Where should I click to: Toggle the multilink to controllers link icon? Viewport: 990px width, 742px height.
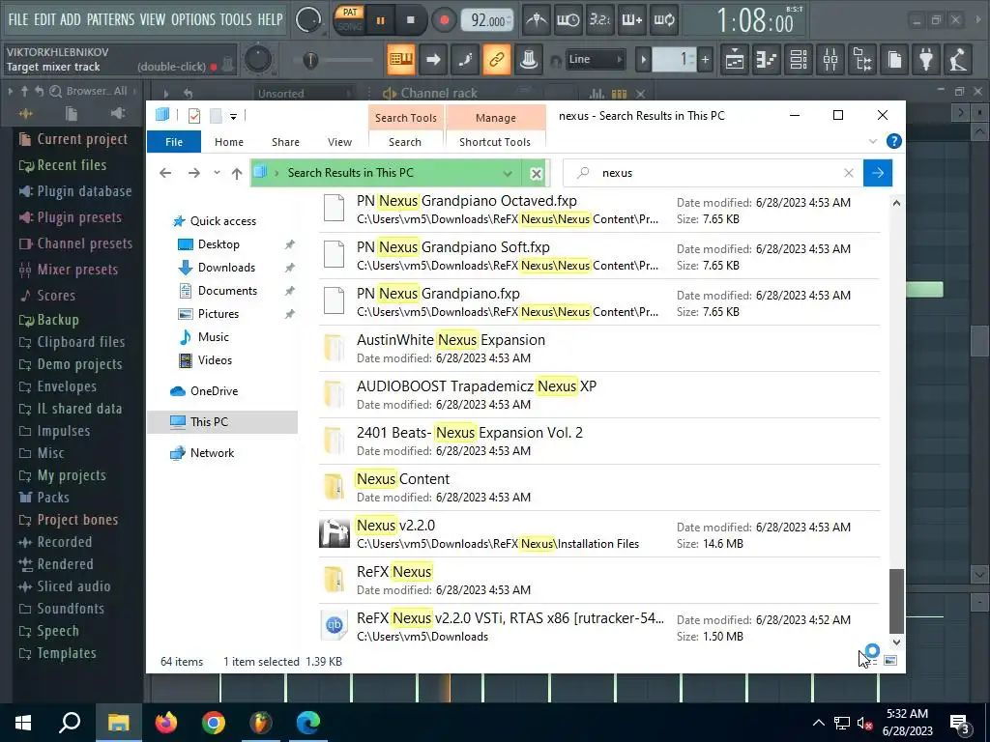click(497, 60)
